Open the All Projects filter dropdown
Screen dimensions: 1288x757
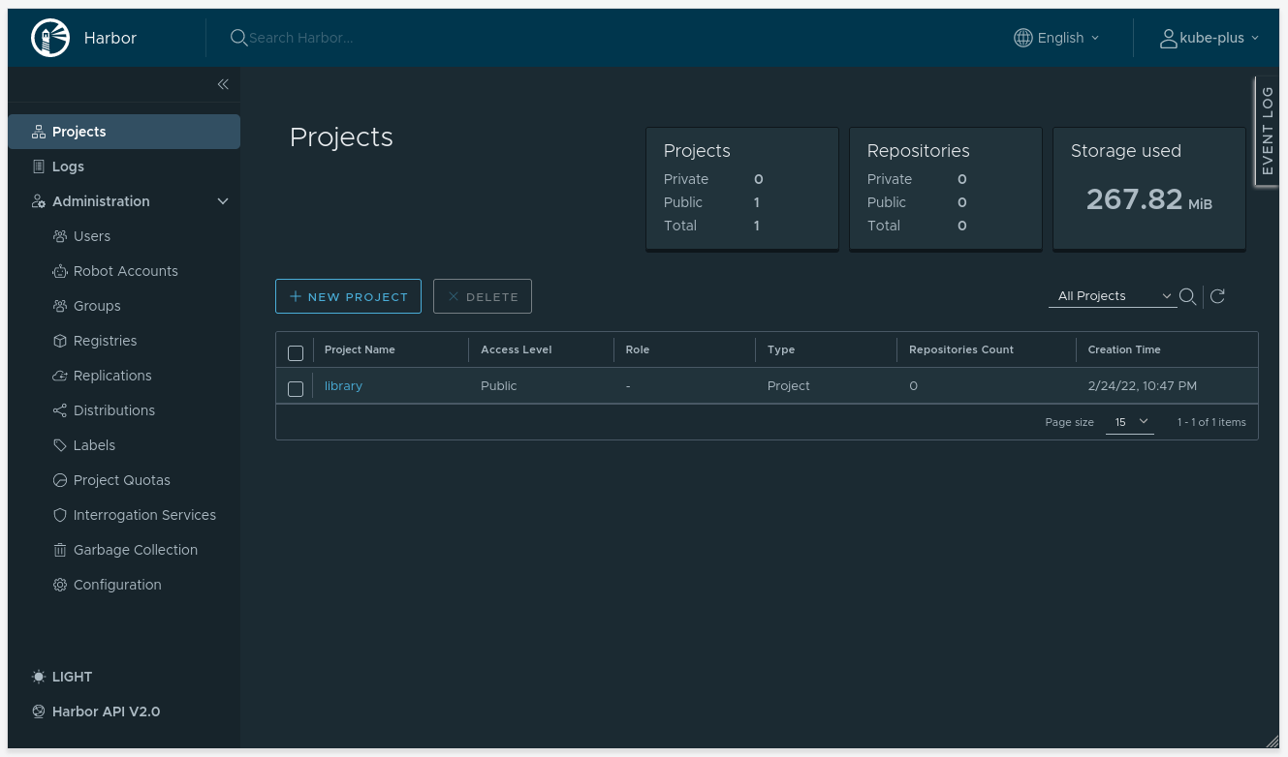pos(1112,296)
